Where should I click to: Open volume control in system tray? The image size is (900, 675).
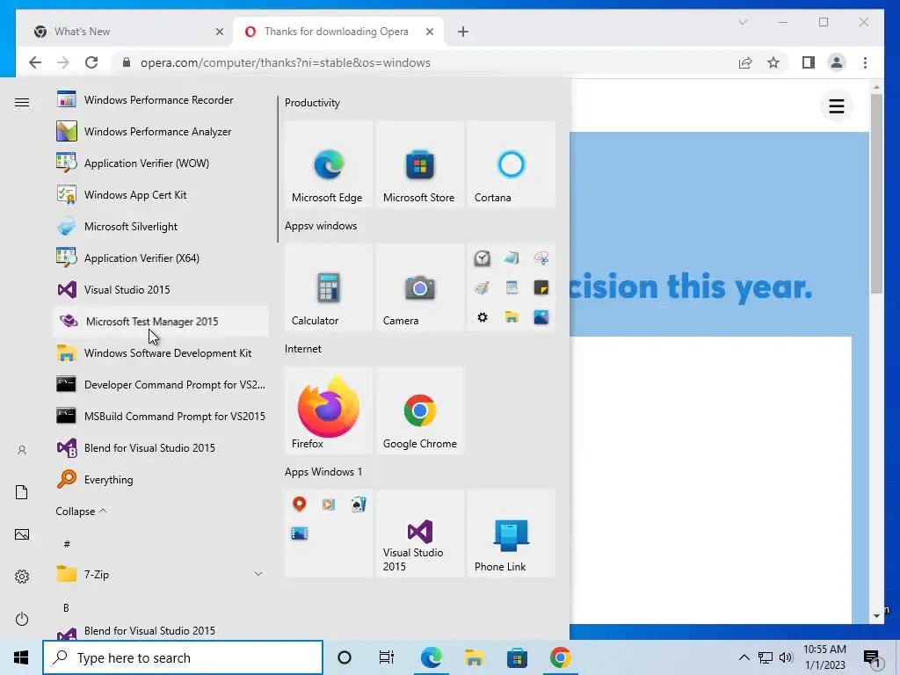pos(786,657)
